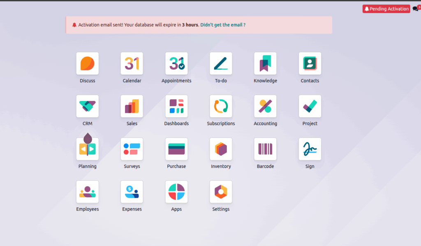Open the Dashboards app
This screenshot has width=421, height=246.
coord(176,106)
